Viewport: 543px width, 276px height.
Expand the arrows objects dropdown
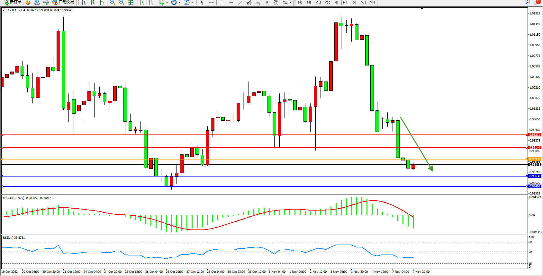pyautogui.click(x=290, y=3)
